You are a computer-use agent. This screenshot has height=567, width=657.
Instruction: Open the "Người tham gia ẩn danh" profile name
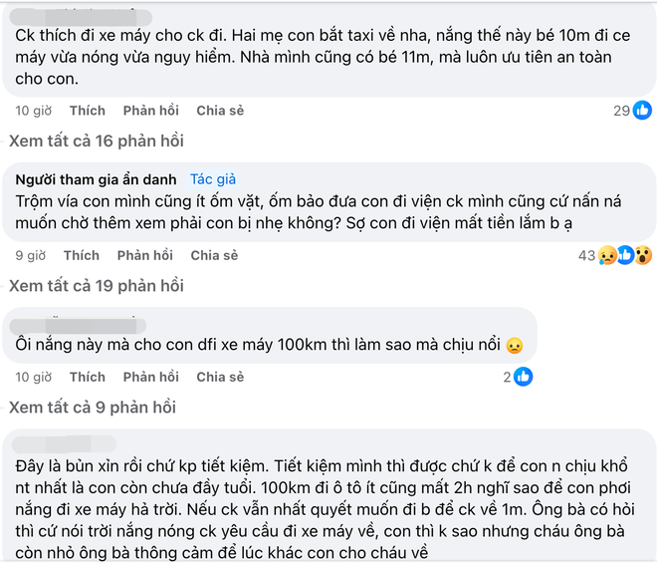[x=97, y=179]
